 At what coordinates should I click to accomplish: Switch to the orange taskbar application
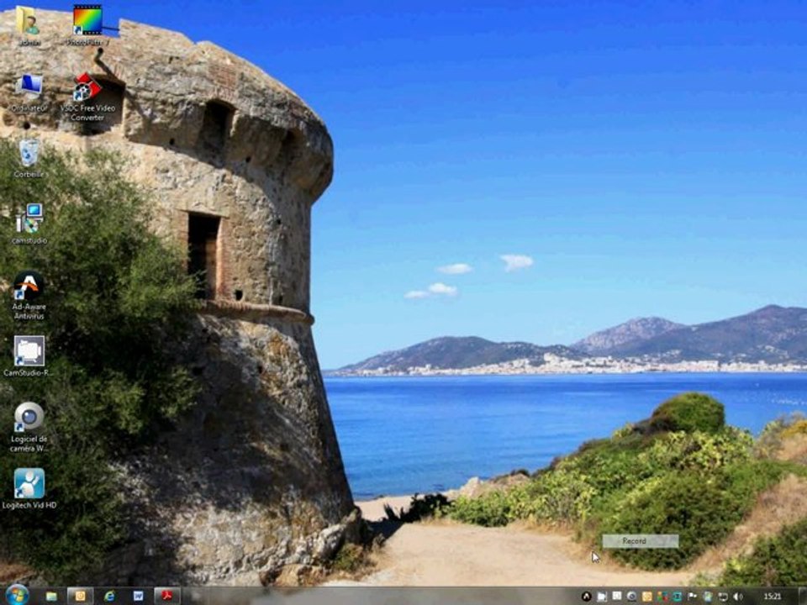(x=81, y=596)
